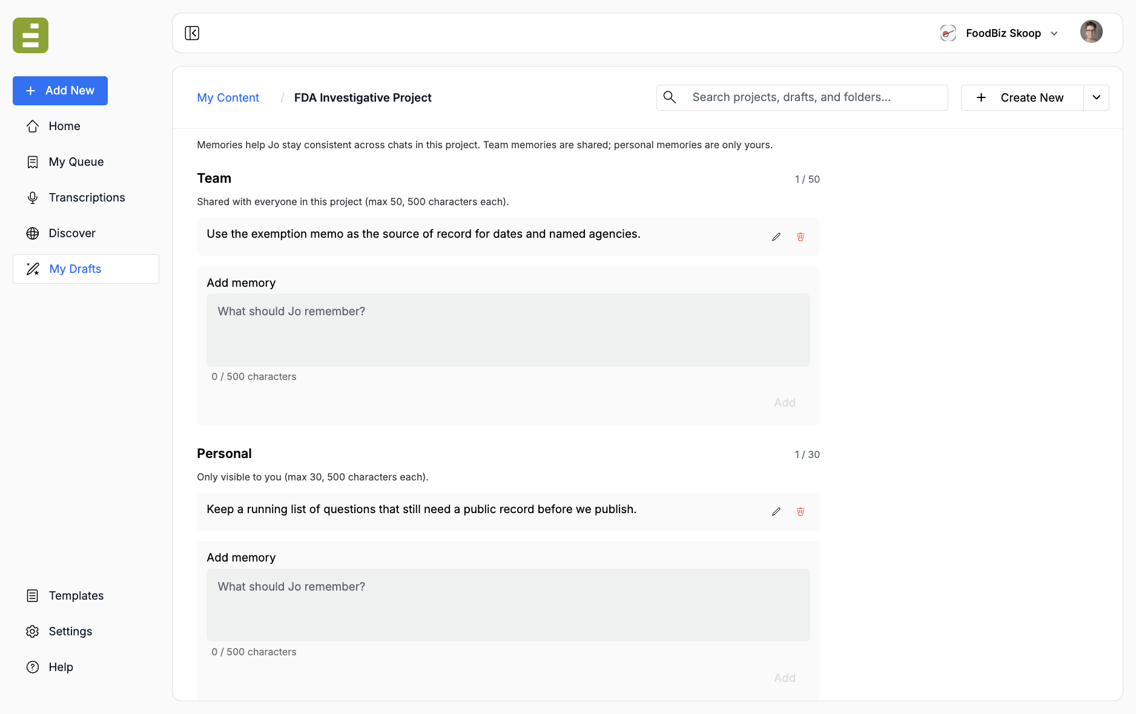This screenshot has width=1136, height=714.
Task: Expand the Create New dropdown arrow
Action: pyautogui.click(x=1096, y=97)
